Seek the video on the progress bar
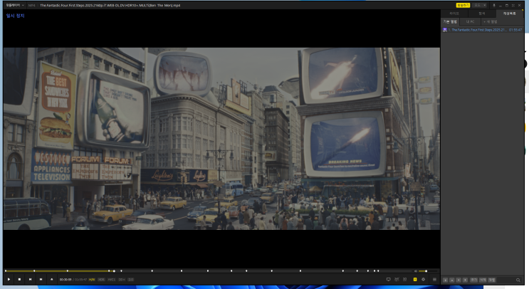The image size is (529, 289). coord(207,270)
